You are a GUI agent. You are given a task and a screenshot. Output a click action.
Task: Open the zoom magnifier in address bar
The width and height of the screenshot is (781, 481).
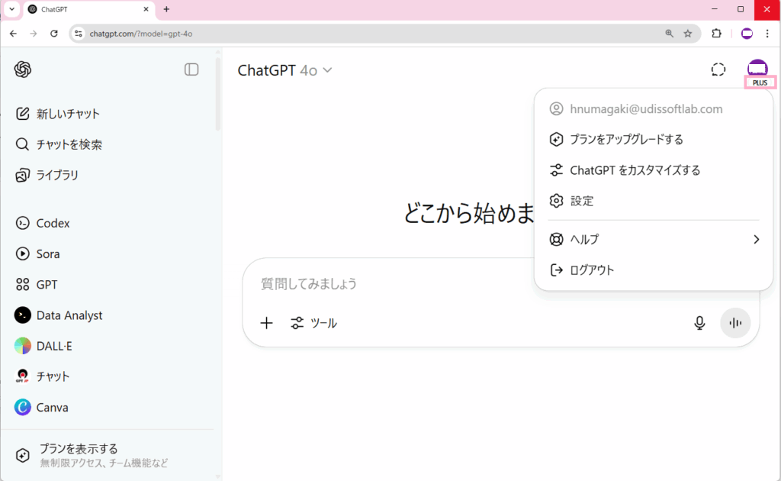[669, 34]
